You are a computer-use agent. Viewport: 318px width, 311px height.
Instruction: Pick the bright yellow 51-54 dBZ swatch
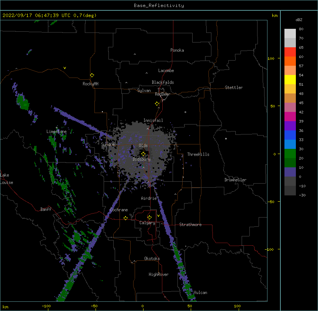click(x=290, y=79)
